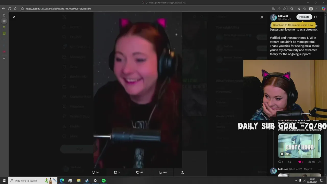Collapse the post sidebar with double chevron
Image resolution: width=327 pixels, height=184 pixels.
262,17
